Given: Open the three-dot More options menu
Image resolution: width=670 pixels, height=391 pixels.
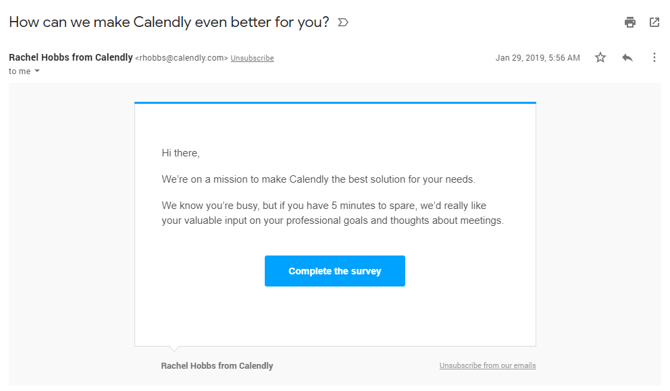Looking at the screenshot, I should pos(654,58).
